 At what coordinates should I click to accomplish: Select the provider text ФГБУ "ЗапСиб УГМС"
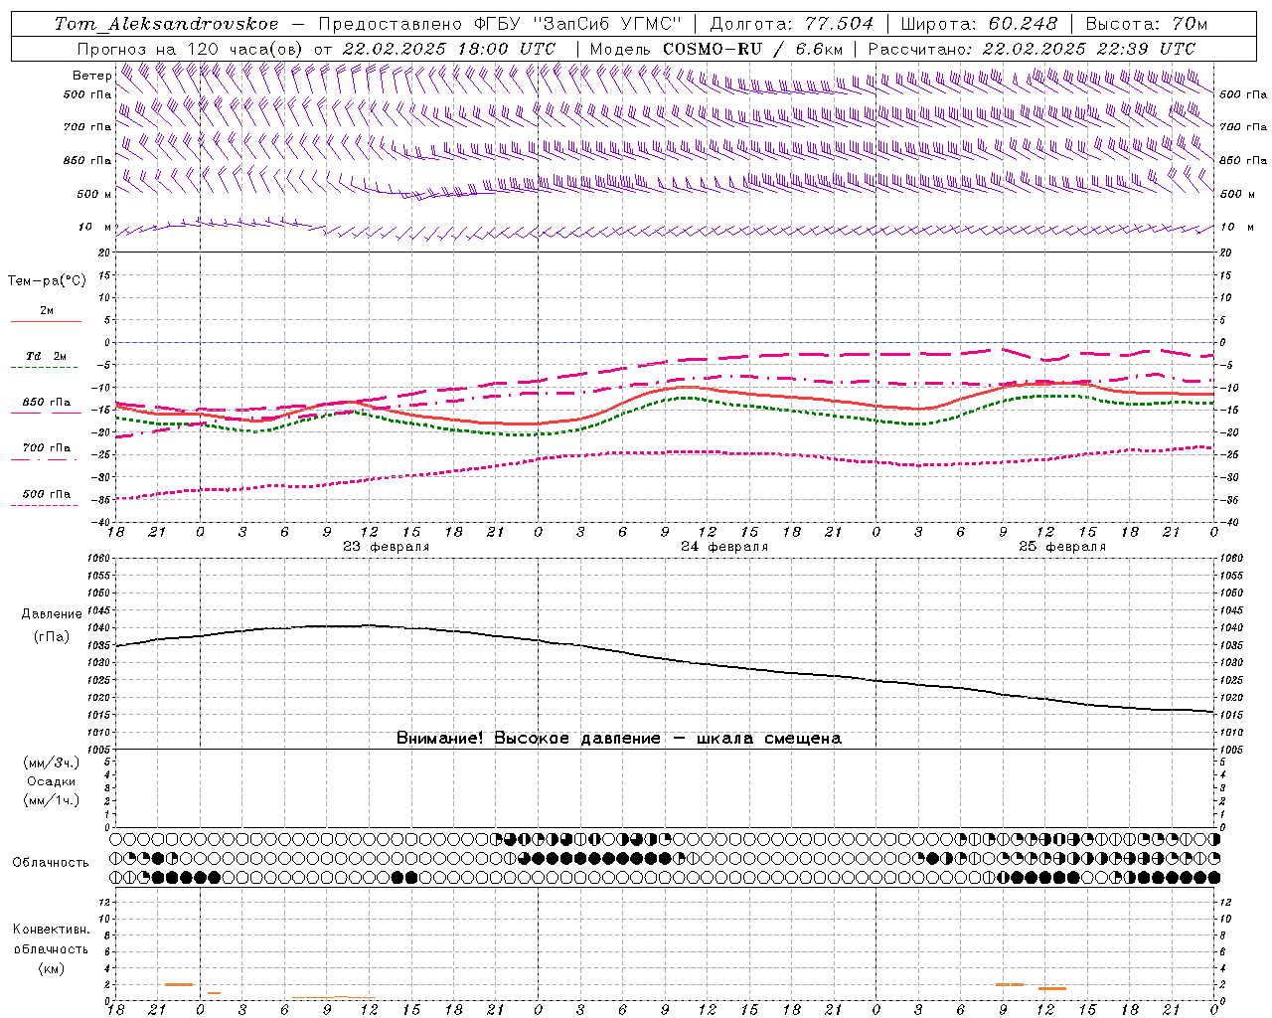point(580,24)
